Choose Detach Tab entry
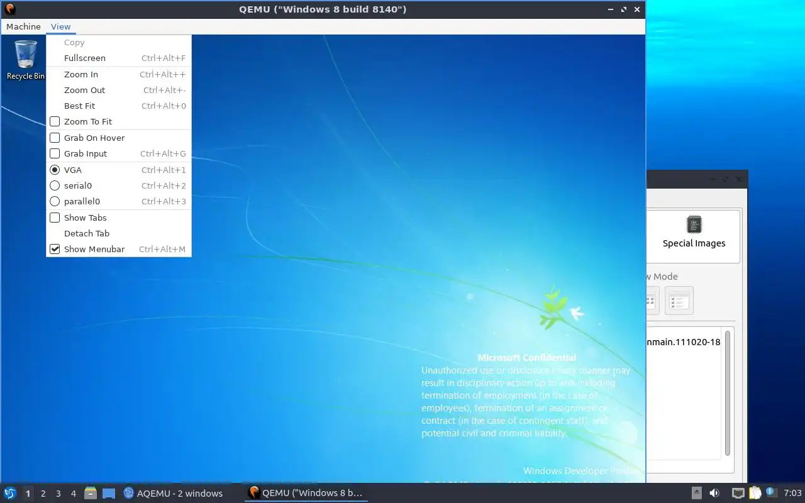Screen dimensions: 805x503 (119, 233)
